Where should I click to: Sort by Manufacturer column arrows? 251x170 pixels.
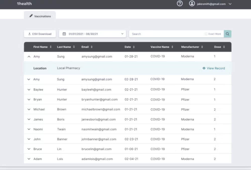coord(202,47)
